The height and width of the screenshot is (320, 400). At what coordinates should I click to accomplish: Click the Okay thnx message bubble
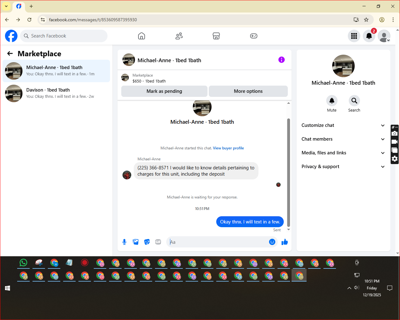pyautogui.click(x=250, y=222)
